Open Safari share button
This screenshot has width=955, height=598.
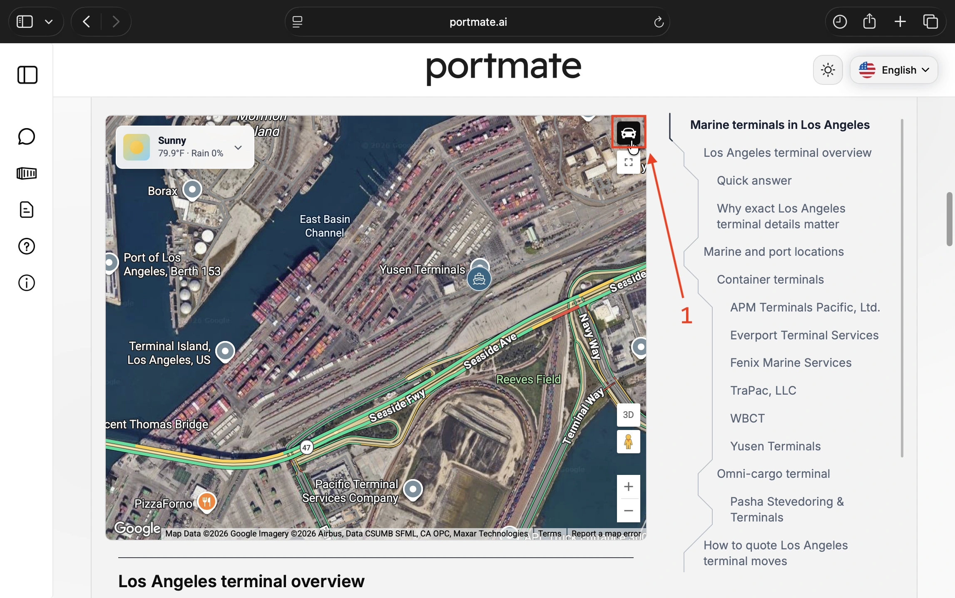coord(869,22)
